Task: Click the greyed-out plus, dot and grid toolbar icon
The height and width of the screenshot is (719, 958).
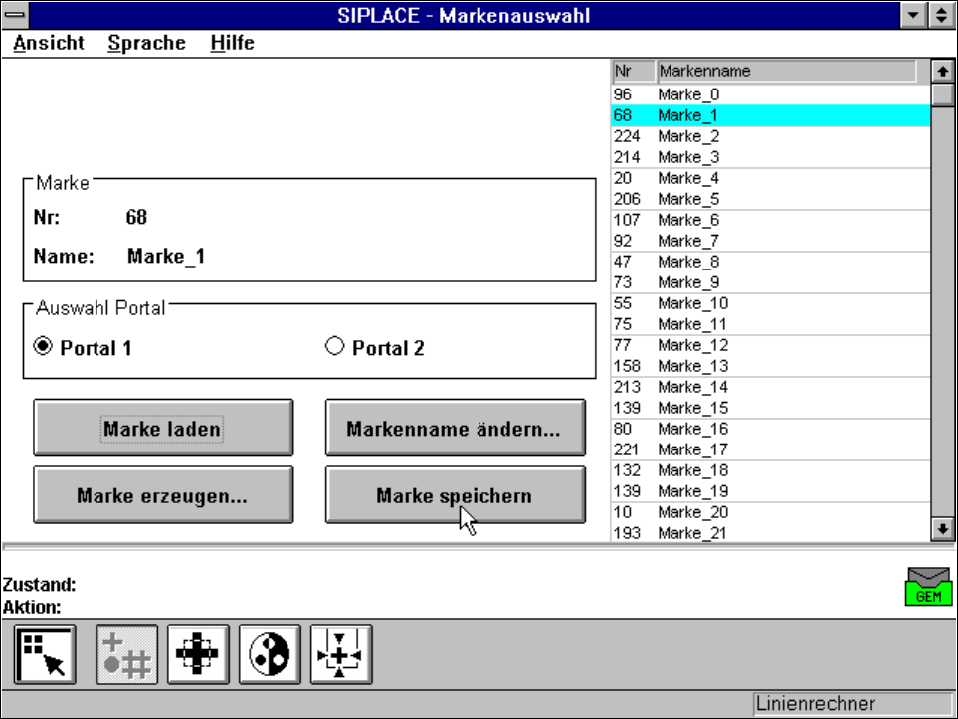Action: pos(126,654)
